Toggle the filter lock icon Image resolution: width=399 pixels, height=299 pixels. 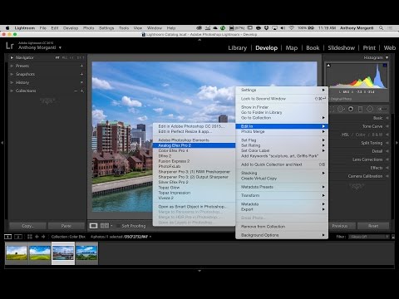393,237
